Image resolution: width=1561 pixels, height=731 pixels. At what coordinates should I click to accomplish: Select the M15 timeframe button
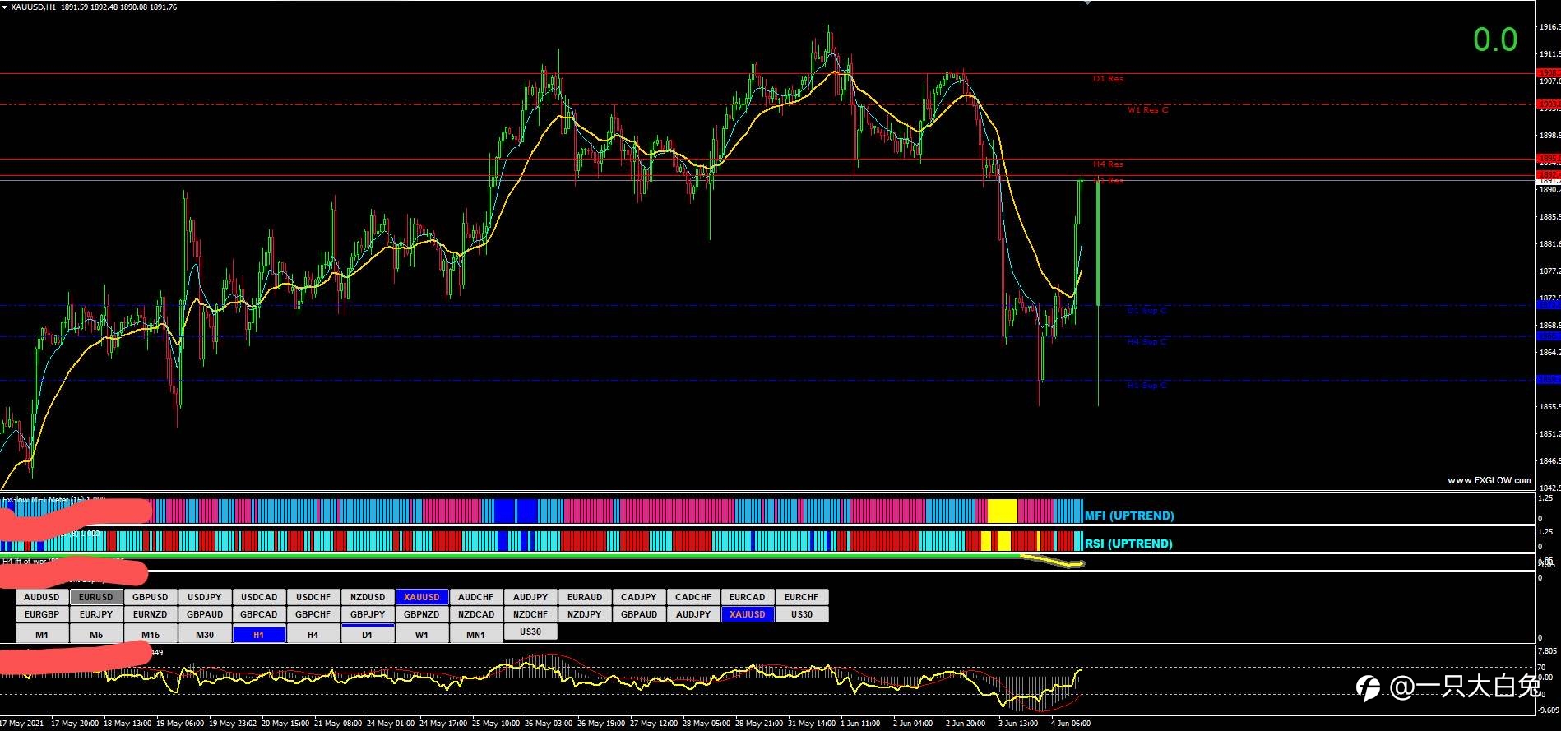point(151,635)
